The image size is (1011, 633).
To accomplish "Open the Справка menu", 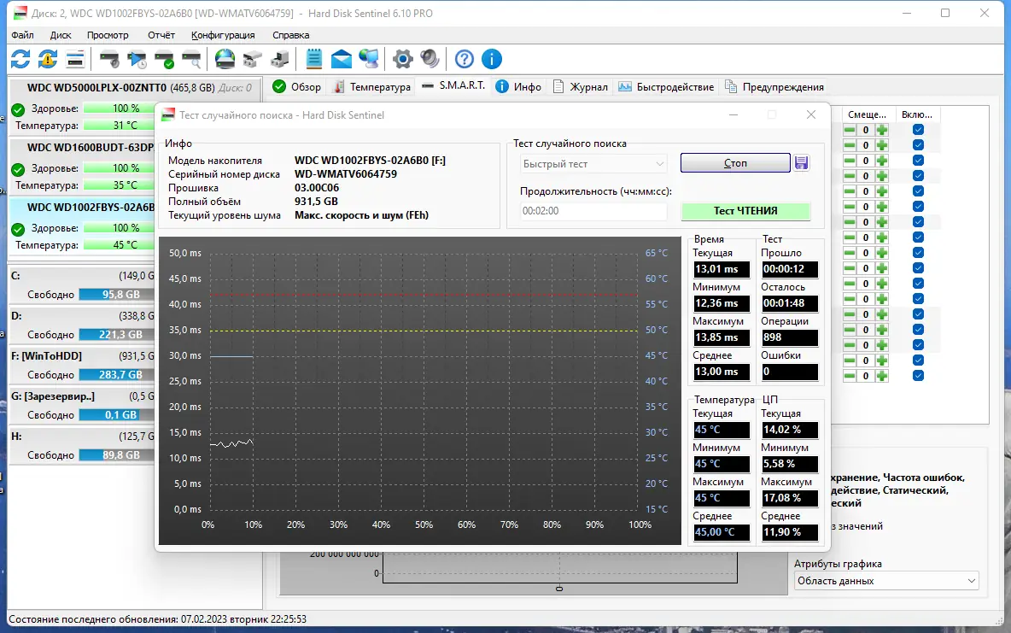I will pyautogui.click(x=291, y=35).
